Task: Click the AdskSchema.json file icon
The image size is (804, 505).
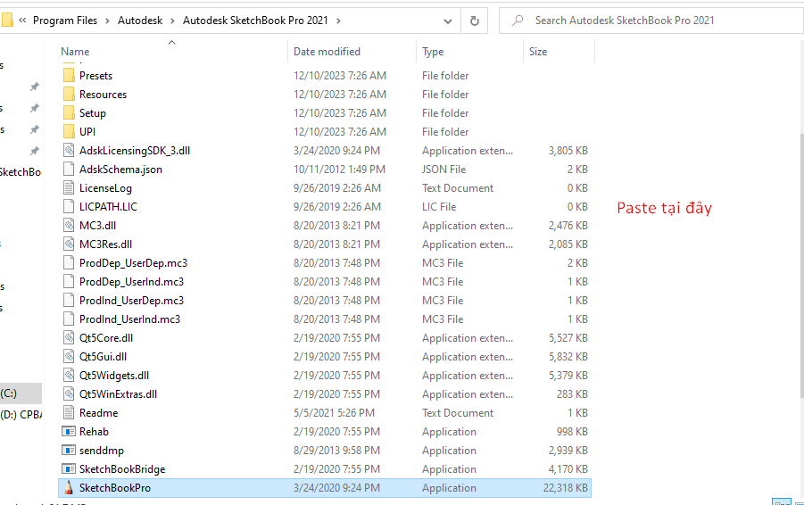Action: [x=69, y=170]
